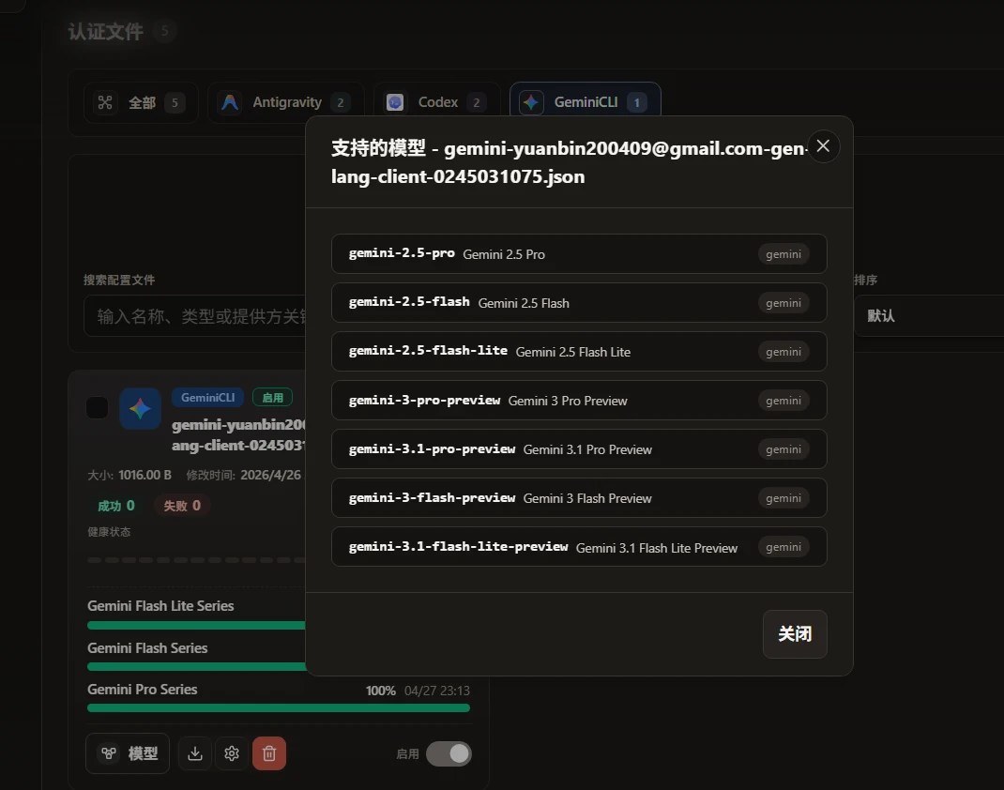Image resolution: width=1004 pixels, height=790 pixels.
Task: Select the gemini-2.5-pro model row
Action: [x=579, y=254]
